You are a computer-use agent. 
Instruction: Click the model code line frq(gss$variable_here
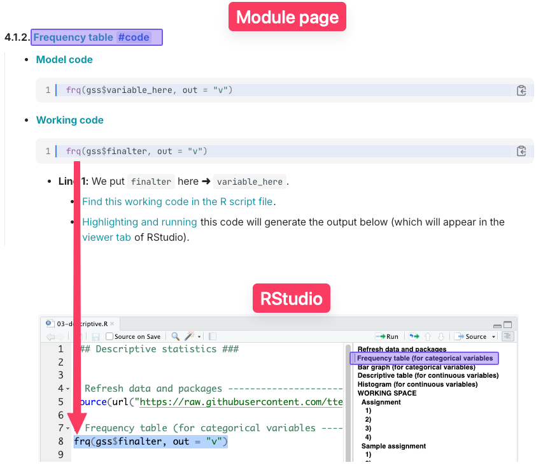(x=149, y=90)
